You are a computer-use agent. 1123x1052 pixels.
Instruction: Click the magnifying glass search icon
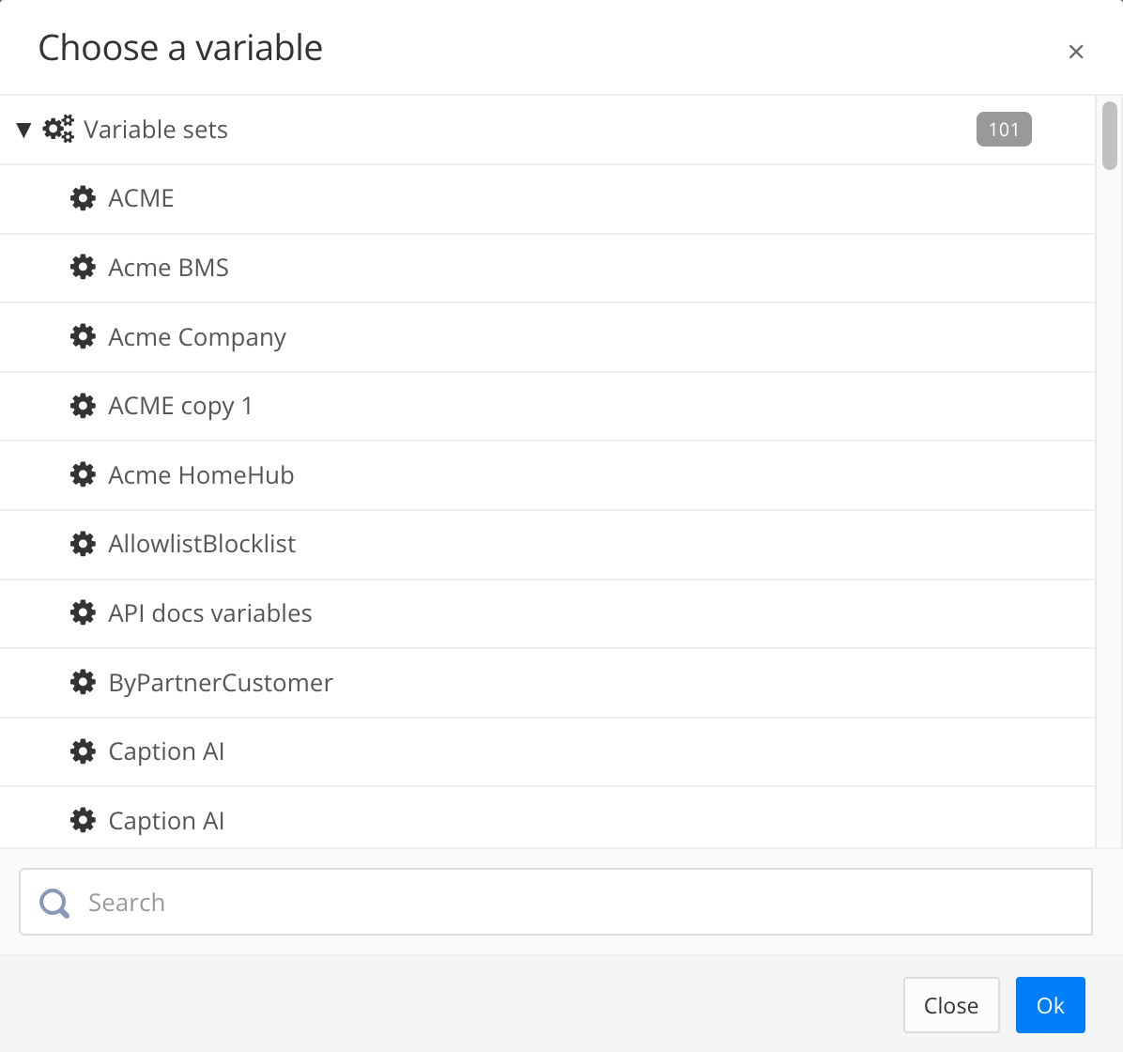[54, 902]
